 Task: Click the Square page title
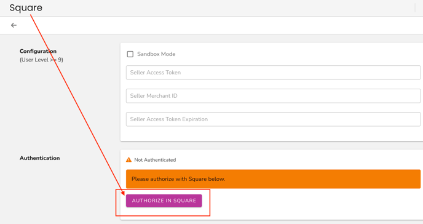pos(26,7)
